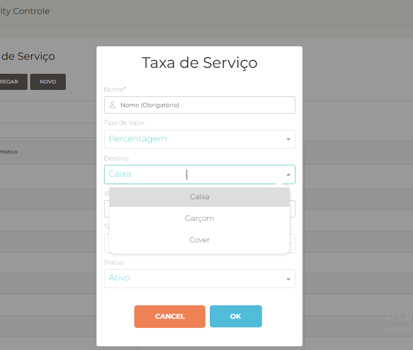Viewport: 413px width, 350px height.
Task: Click the Nome* field label
Action: click(115, 89)
